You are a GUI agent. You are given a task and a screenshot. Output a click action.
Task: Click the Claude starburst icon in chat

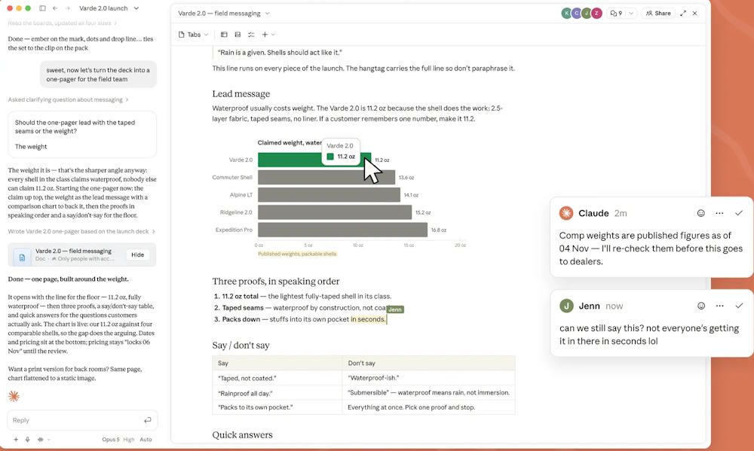pyautogui.click(x=14, y=396)
